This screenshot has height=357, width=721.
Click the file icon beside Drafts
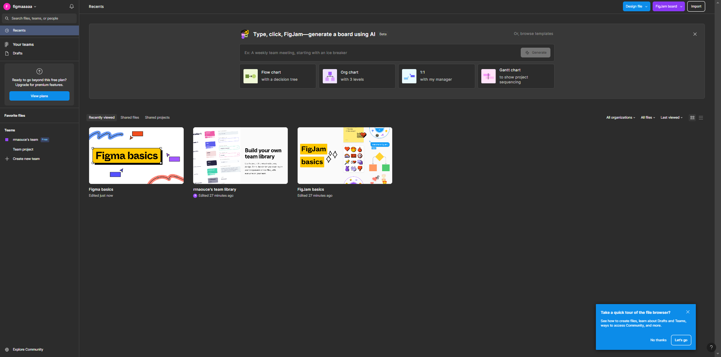[x=7, y=53]
